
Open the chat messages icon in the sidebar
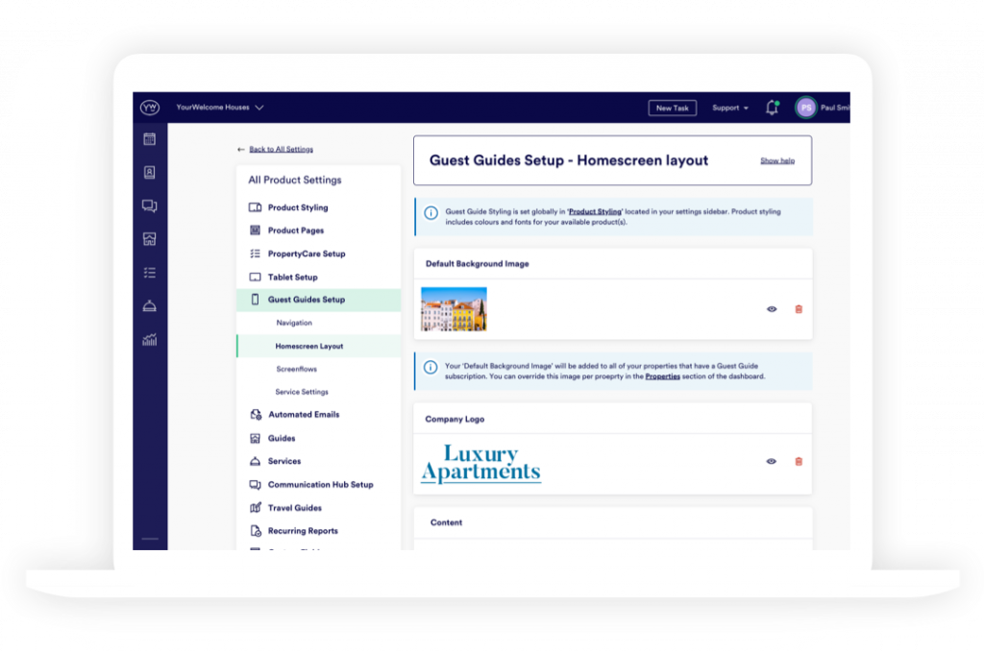click(x=149, y=206)
